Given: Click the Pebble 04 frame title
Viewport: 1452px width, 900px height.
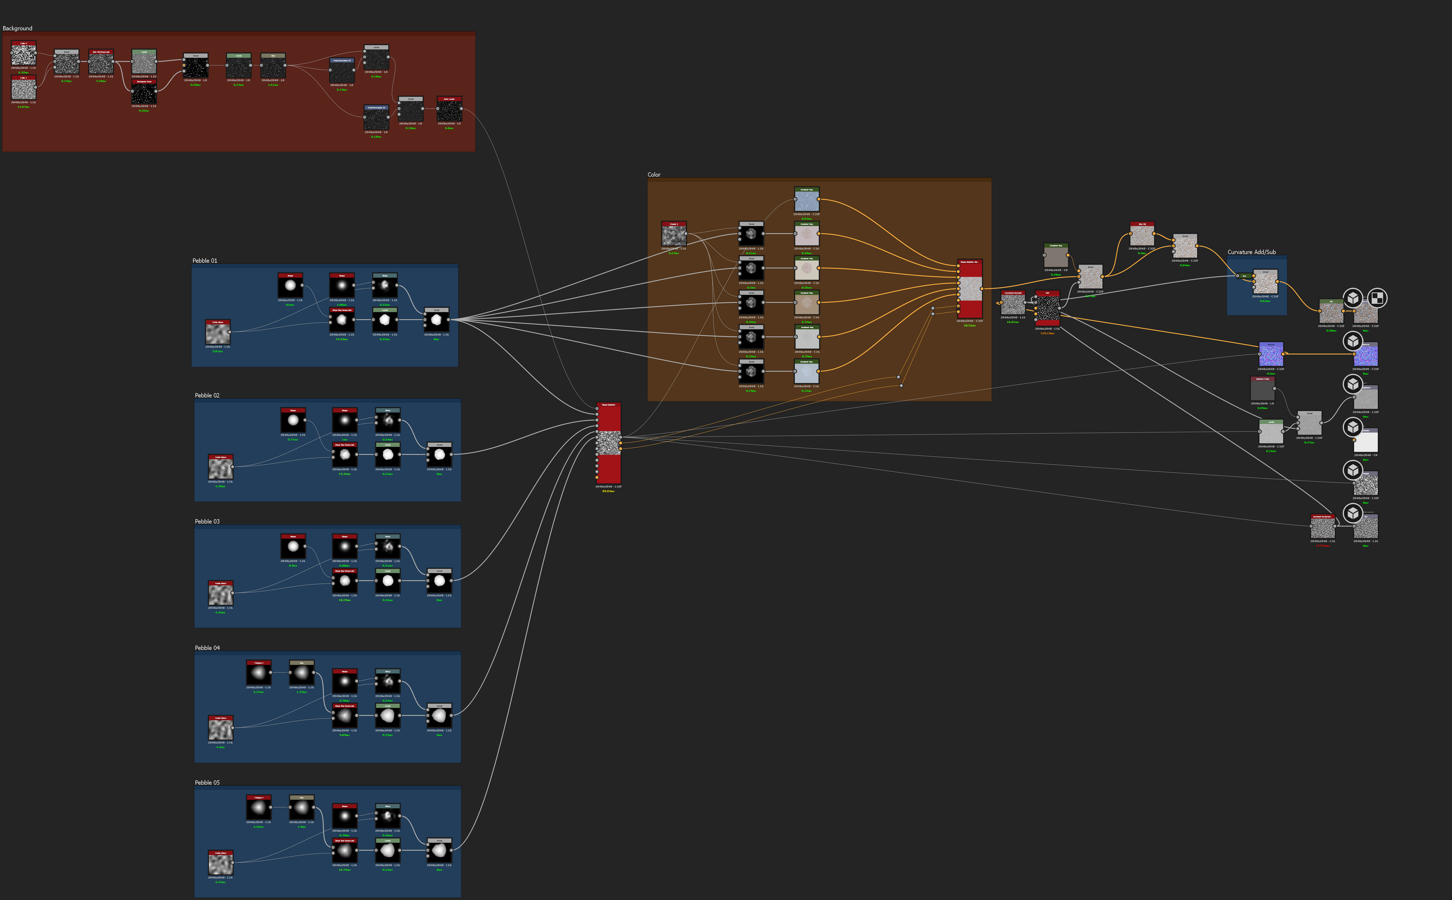Looking at the screenshot, I should [x=207, y=648].
